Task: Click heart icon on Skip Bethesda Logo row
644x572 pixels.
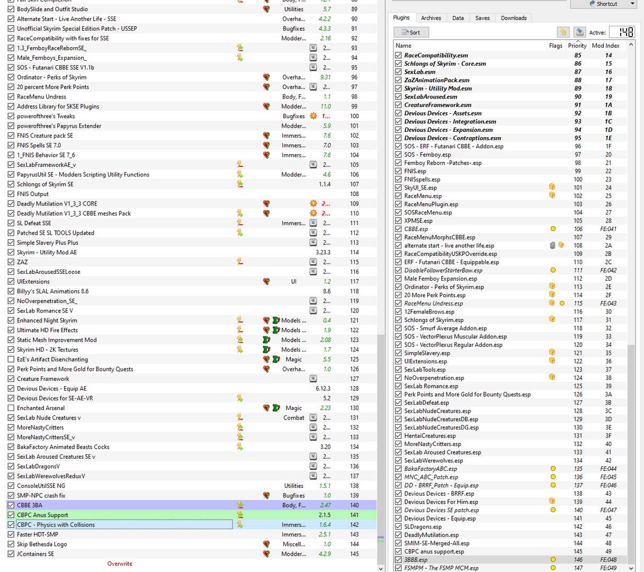Action: 266,544
